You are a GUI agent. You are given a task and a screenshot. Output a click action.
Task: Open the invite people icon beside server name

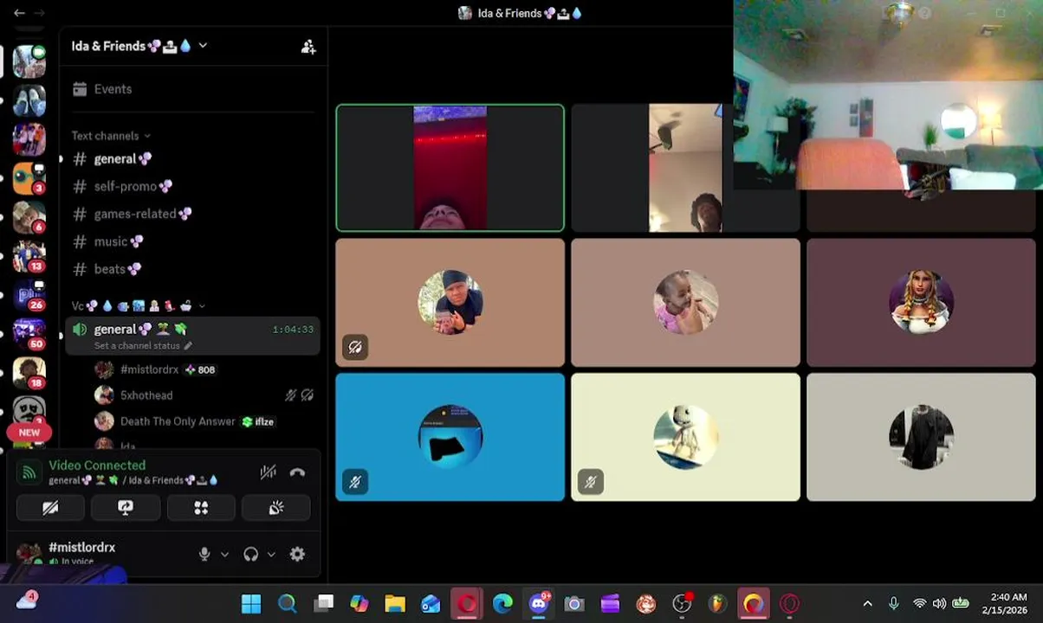[x=308, y=47]
